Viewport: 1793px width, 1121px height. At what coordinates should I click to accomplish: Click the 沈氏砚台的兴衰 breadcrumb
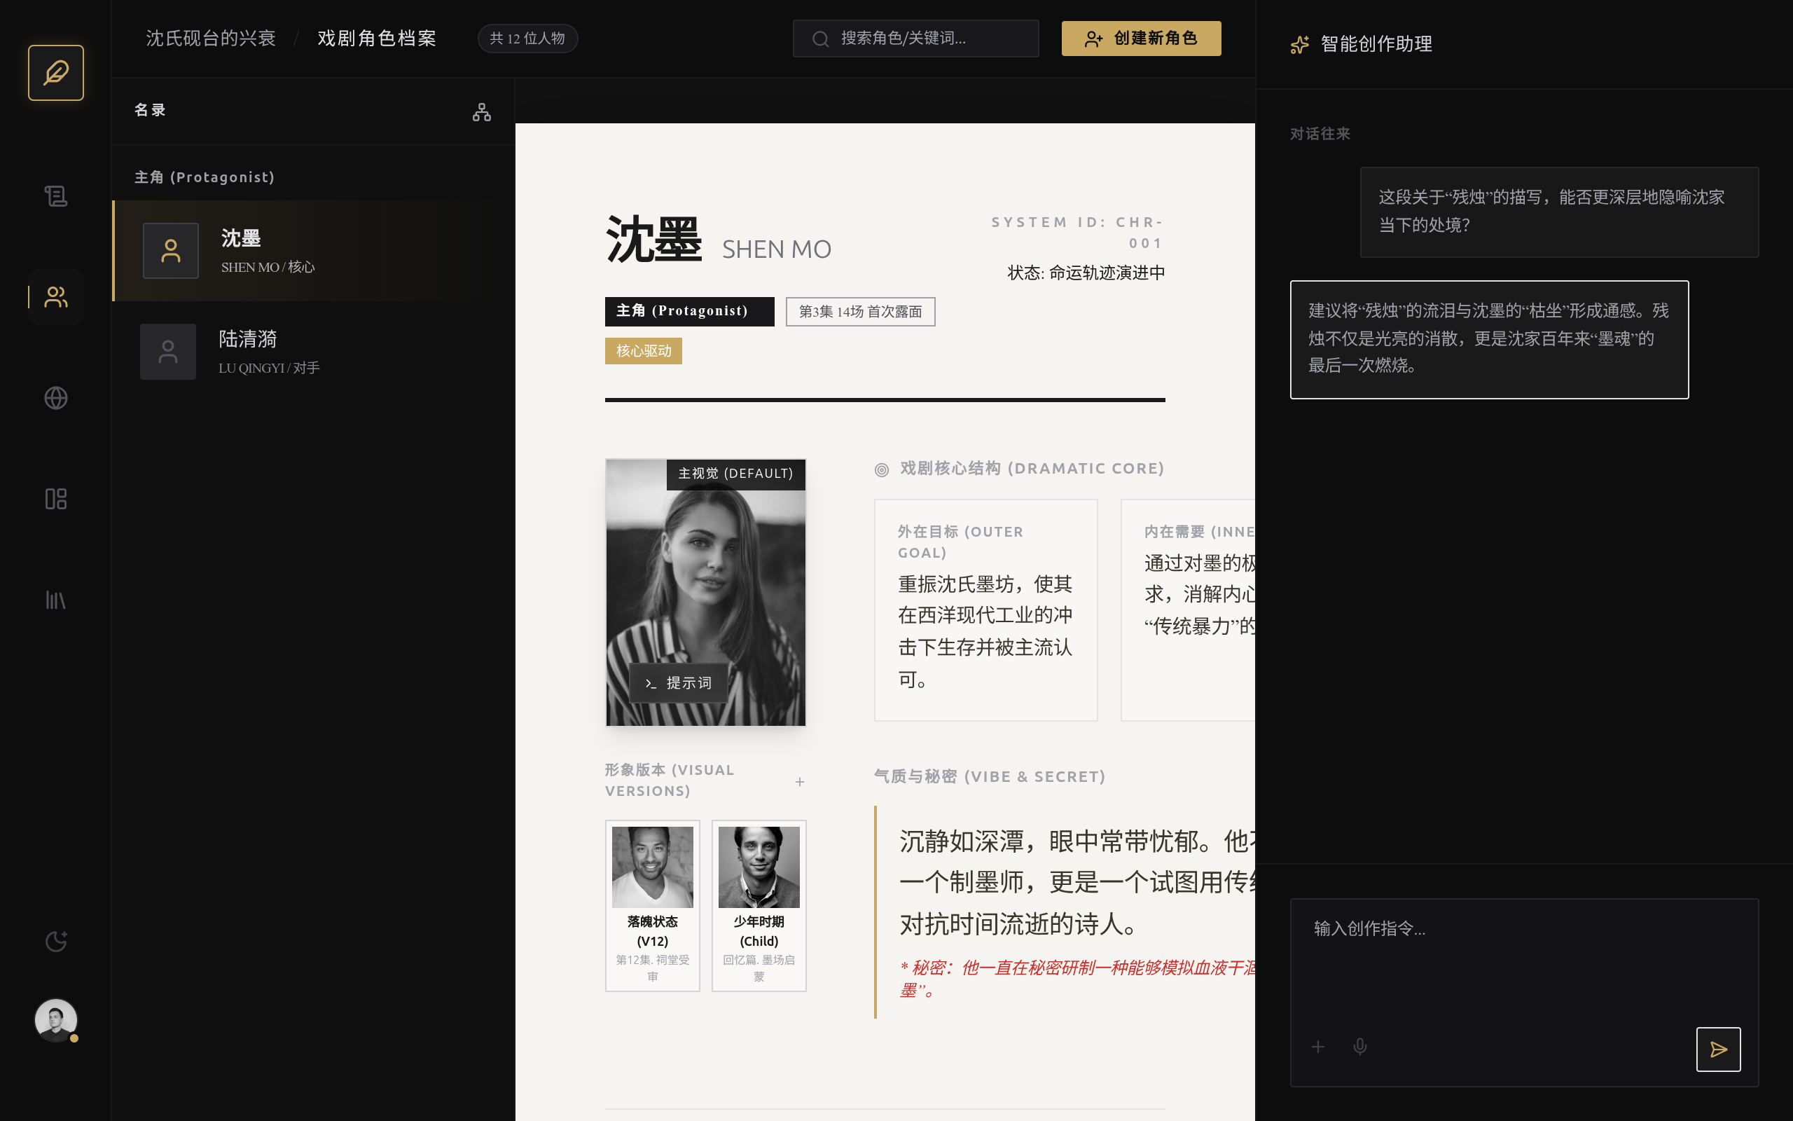point(210,39)
